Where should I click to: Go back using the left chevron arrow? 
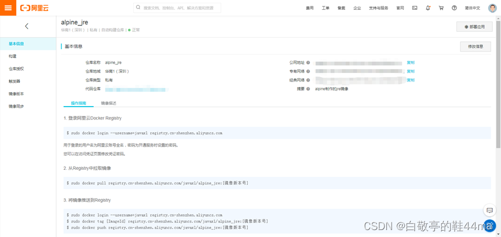click(27, 26)
